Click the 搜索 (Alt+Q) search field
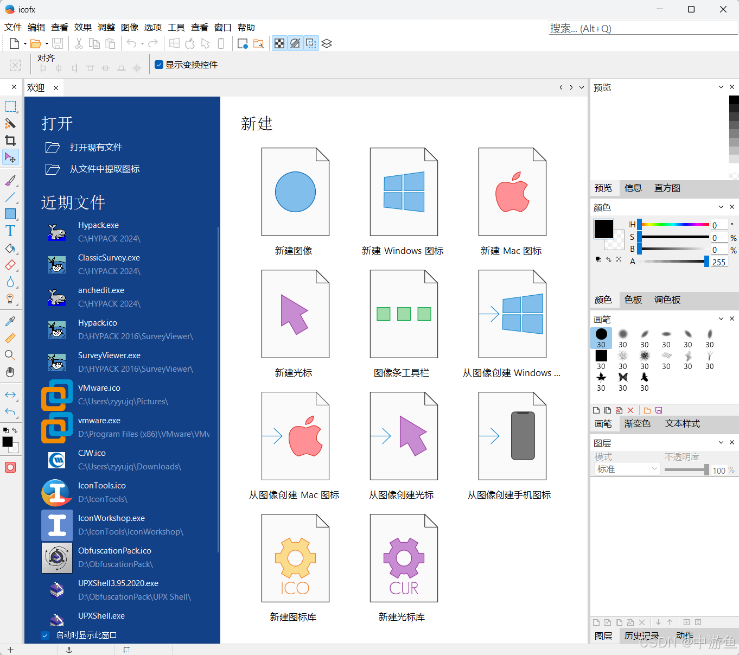The width and height of the screenshot is (739, 655). pos(643,28)
